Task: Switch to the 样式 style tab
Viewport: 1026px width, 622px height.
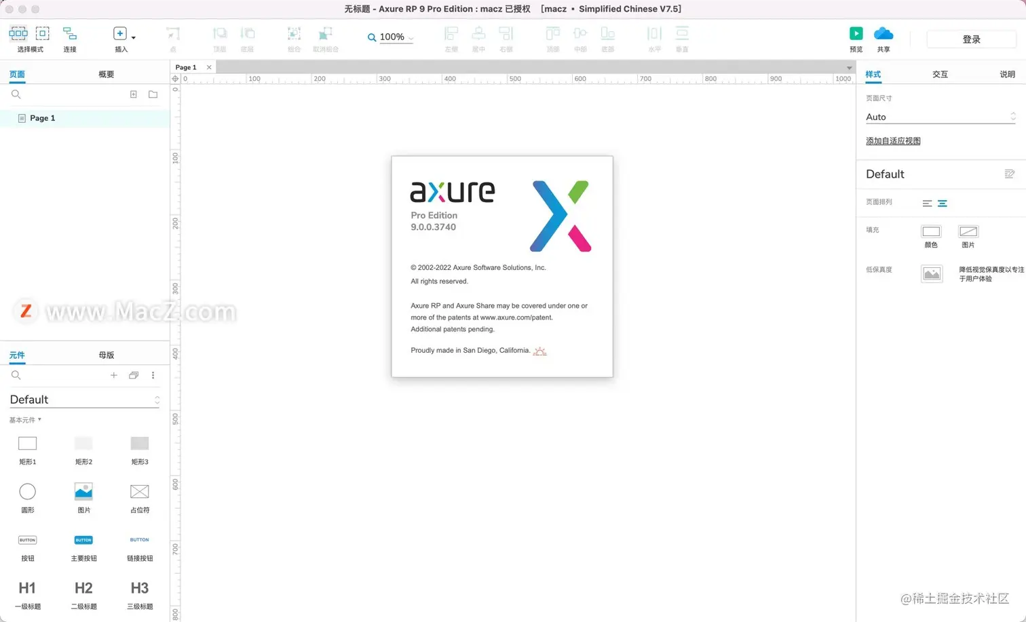Action: (873, 75)
